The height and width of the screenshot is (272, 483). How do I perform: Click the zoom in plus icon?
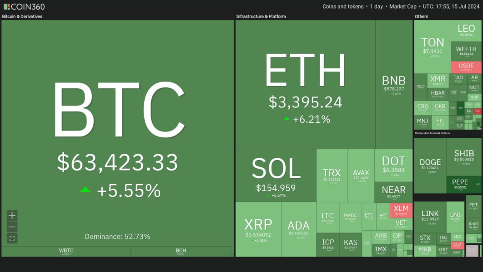tap(12, 215)
